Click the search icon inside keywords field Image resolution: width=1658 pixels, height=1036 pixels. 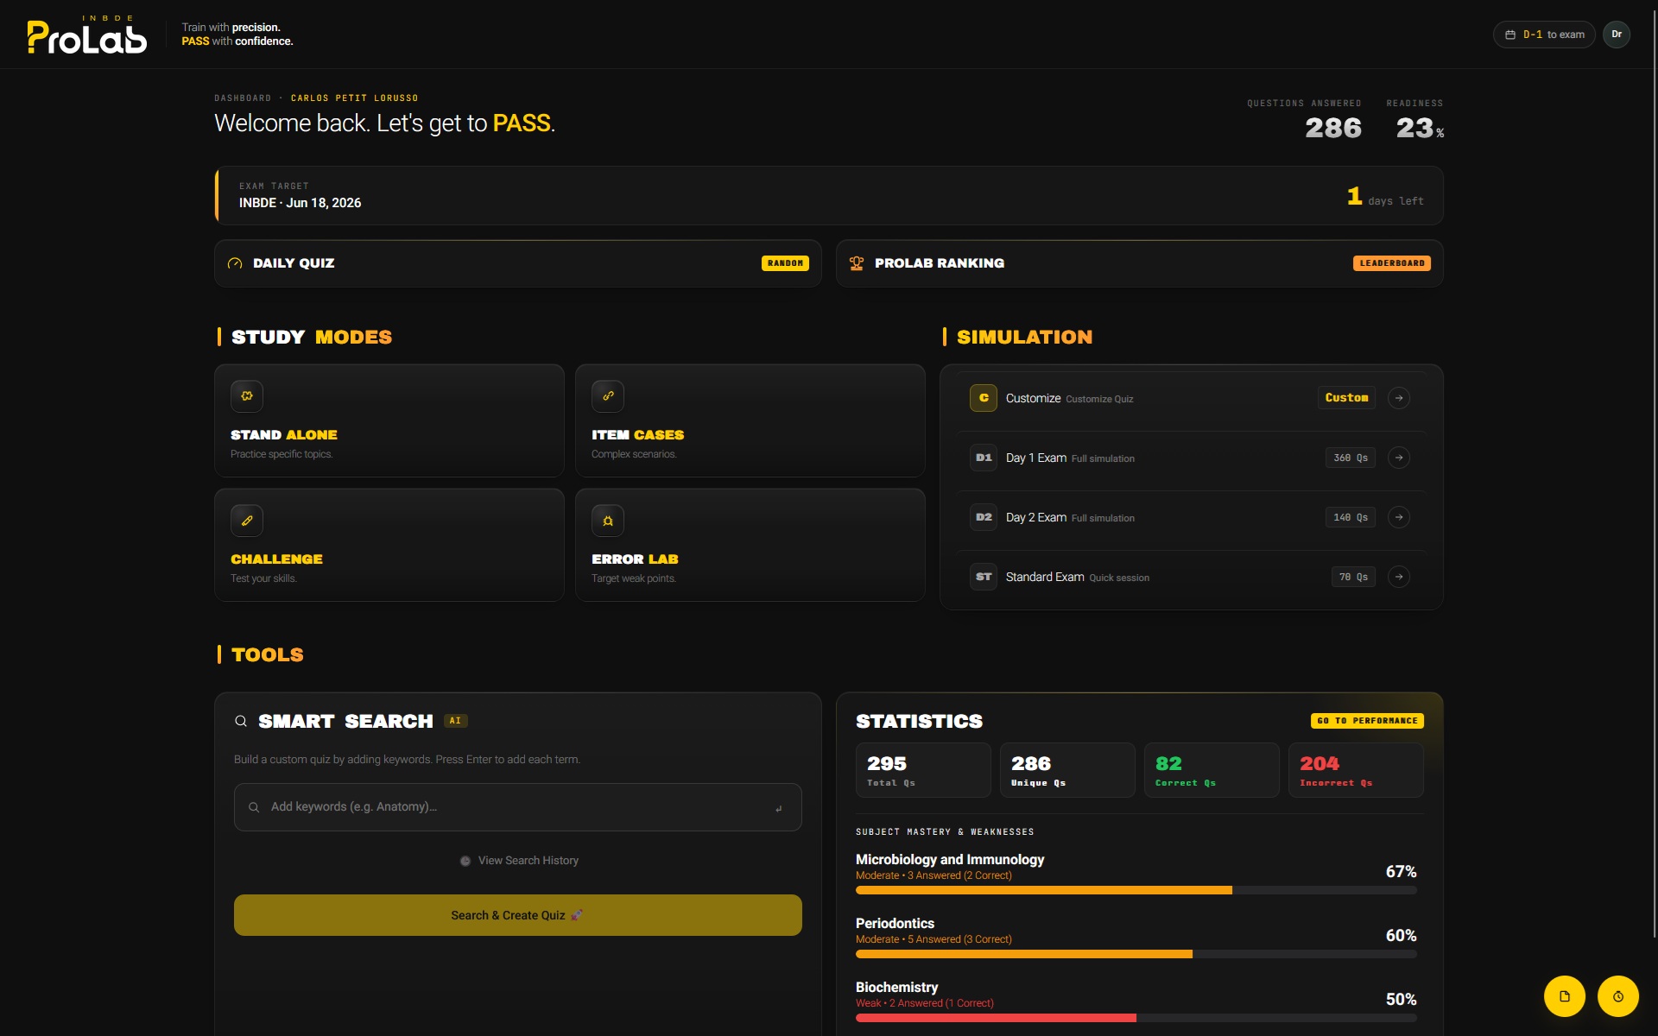point(254,807)
